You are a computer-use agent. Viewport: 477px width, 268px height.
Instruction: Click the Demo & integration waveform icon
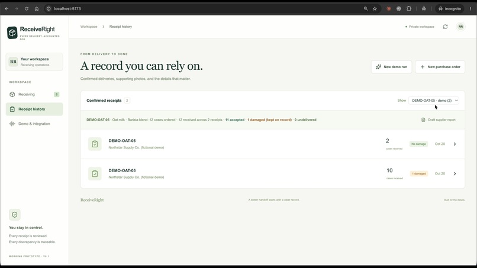[12, 124]
